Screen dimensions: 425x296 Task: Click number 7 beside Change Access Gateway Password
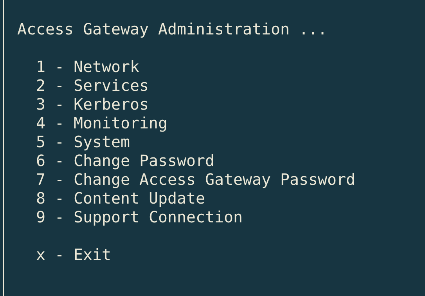[41, 180]
